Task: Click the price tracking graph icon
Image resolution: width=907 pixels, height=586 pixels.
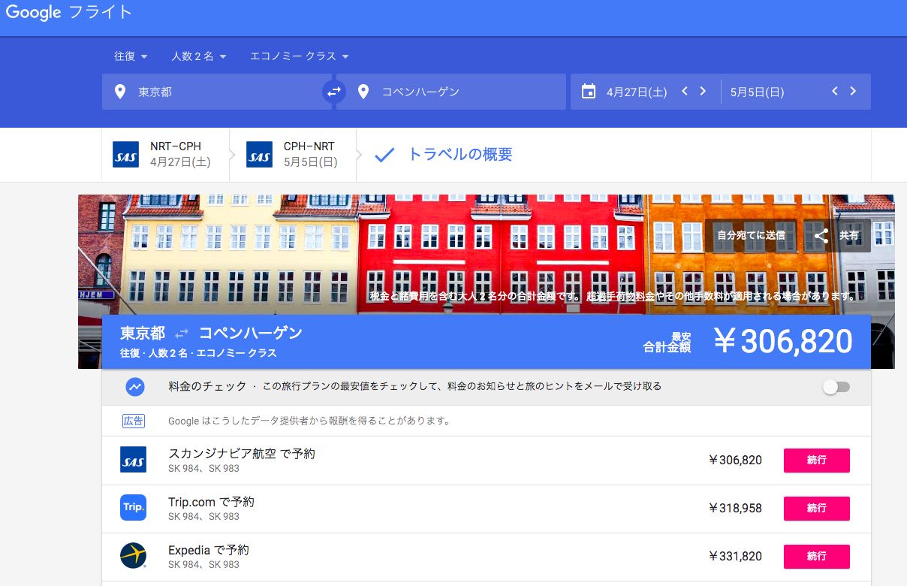Action: pos(135,386)
